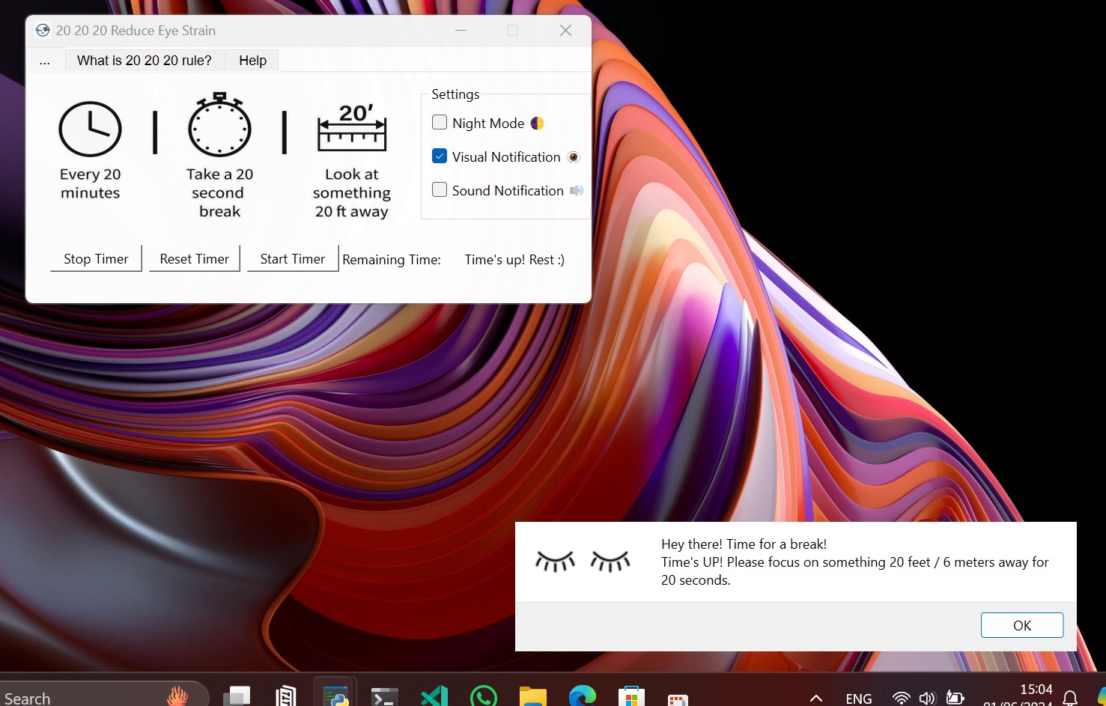
Task: Open the What is 20 20 20 rule? menu
Action: click(x=145, y=60)
